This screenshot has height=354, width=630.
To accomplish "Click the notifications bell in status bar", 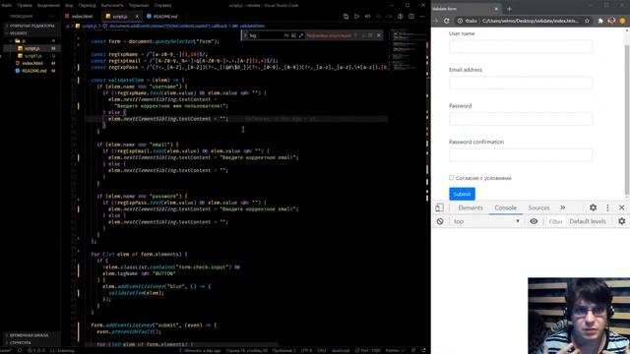I will click(x=423, y=350).
